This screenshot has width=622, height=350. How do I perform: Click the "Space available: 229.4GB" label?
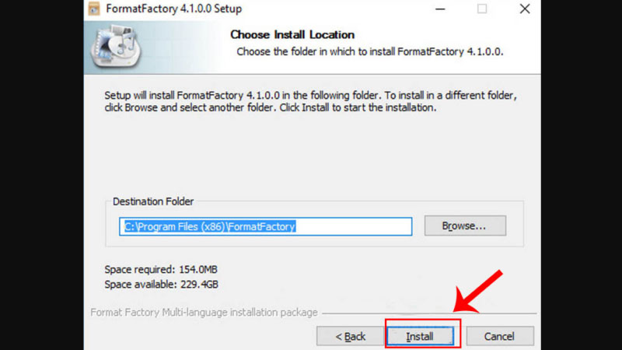coord(162,285)
